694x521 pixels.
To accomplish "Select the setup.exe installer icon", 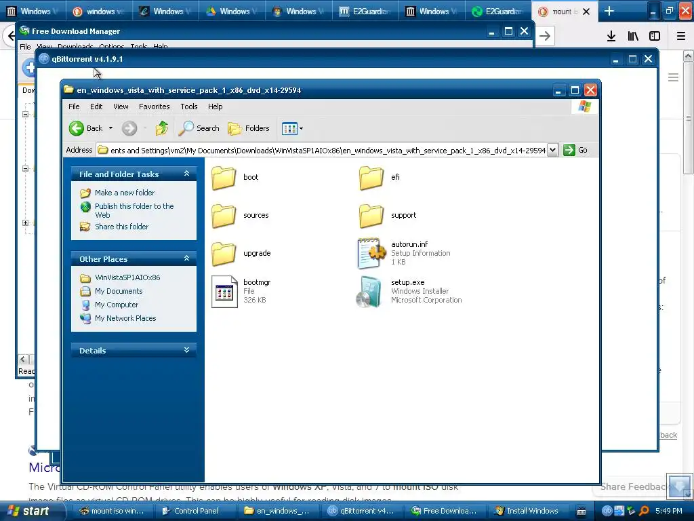I will point(369,292).
